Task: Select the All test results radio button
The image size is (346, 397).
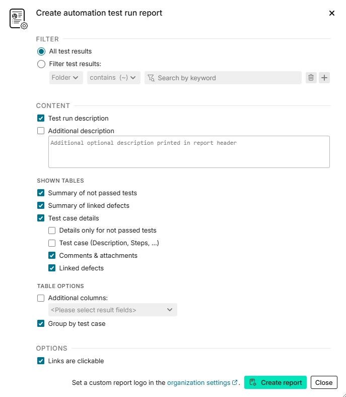Action: [x=41, y=51]
